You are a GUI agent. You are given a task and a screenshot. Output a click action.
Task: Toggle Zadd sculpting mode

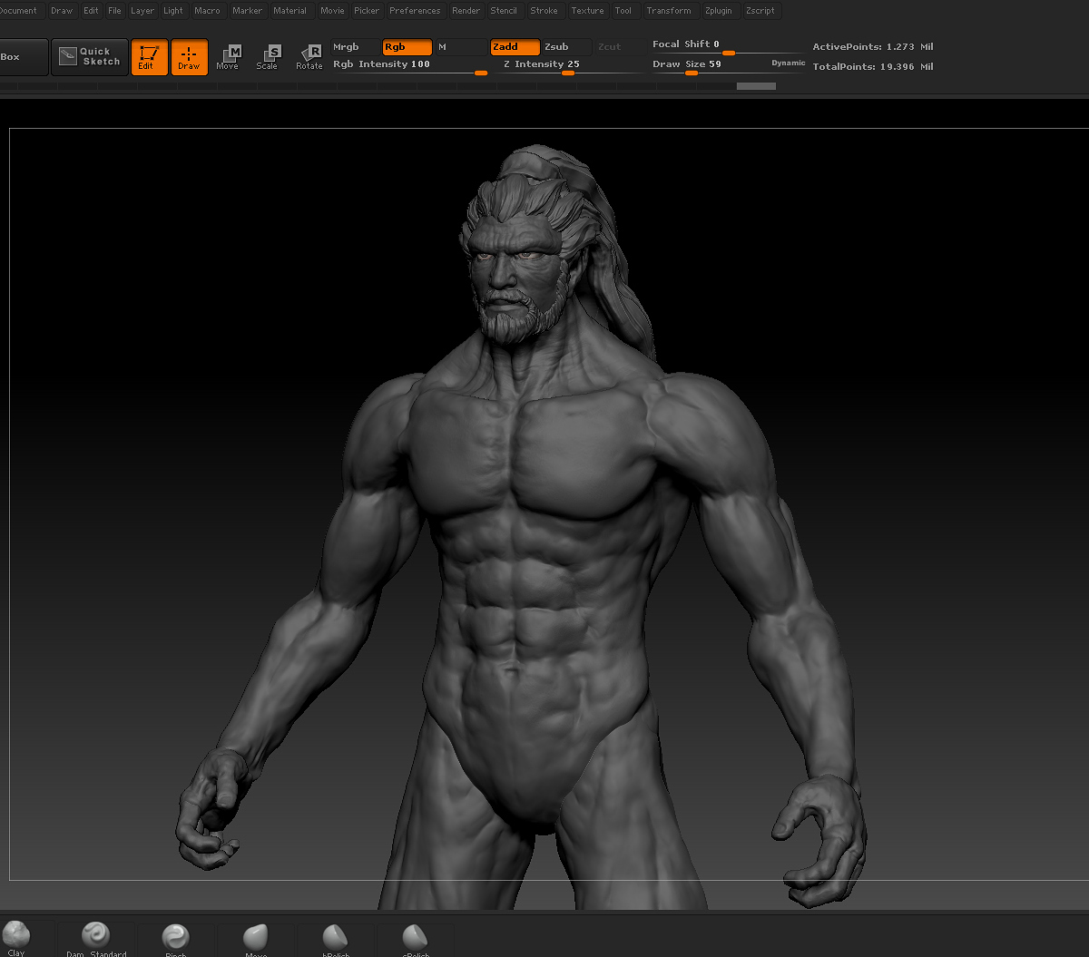point(515,47)
